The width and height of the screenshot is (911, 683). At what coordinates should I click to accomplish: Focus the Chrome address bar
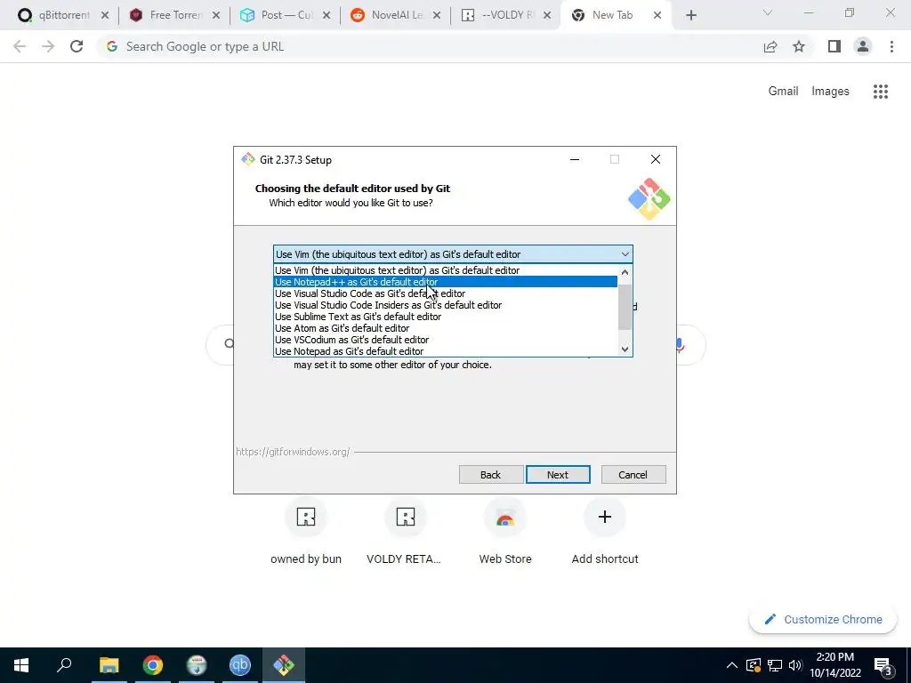[x=430, y=46]
